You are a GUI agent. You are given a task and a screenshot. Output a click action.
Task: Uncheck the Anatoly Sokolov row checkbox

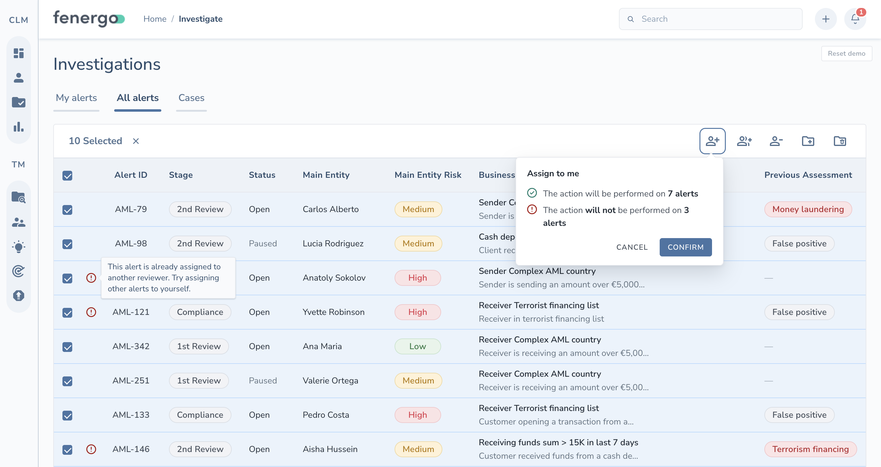click(x=67, y=278)
